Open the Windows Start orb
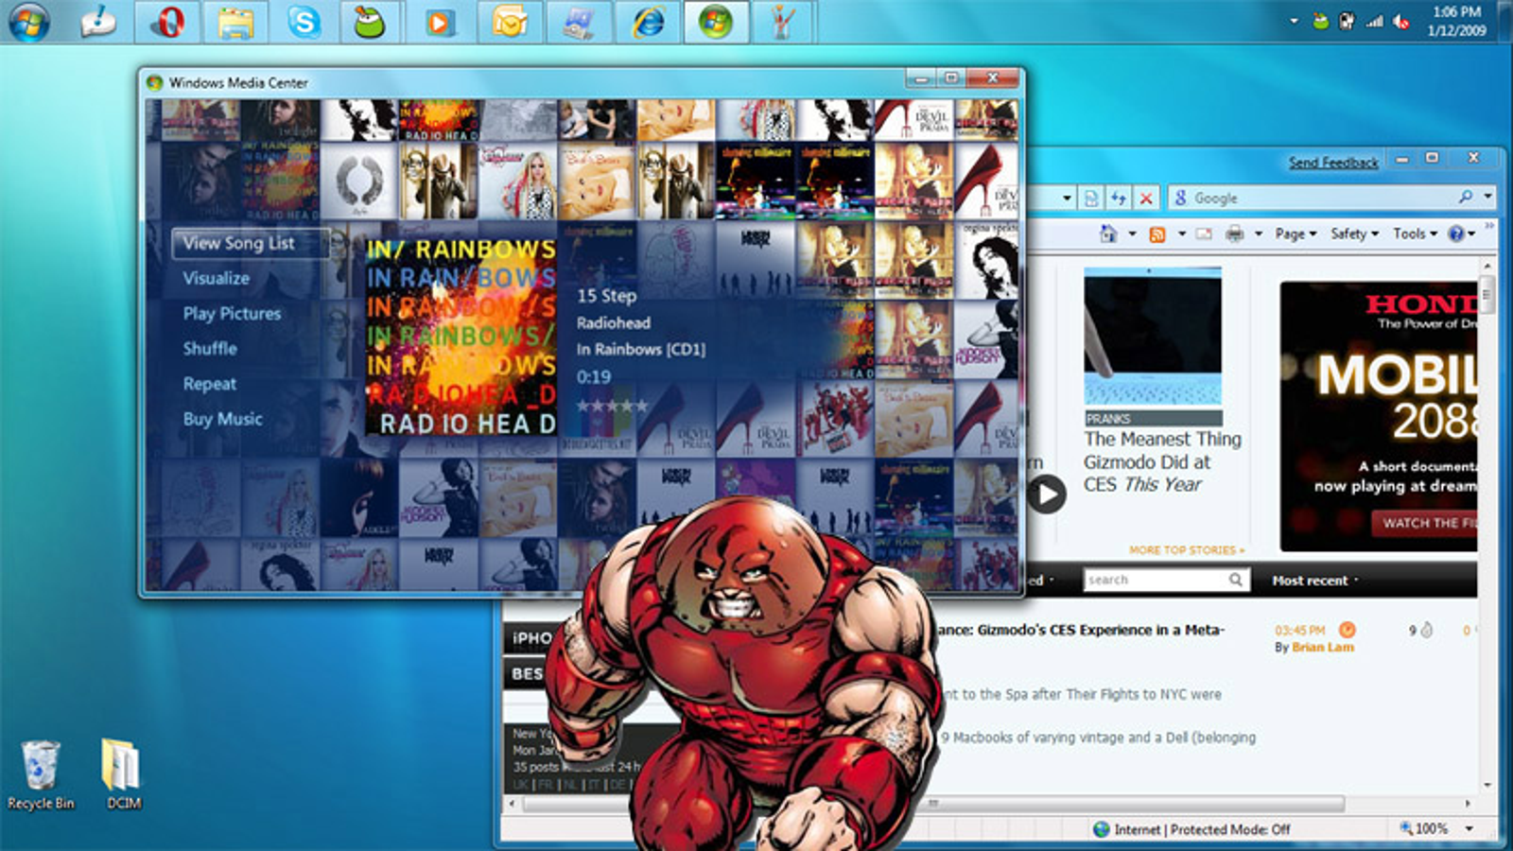Screen dimensions: 1513x851 pos(28,21)
